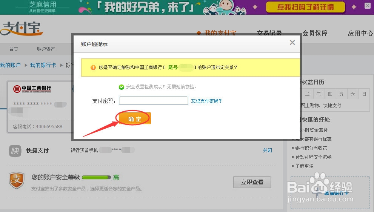374x212 pixels.
Task: Select 三 in the calendar header
Action: click(319, 94)
